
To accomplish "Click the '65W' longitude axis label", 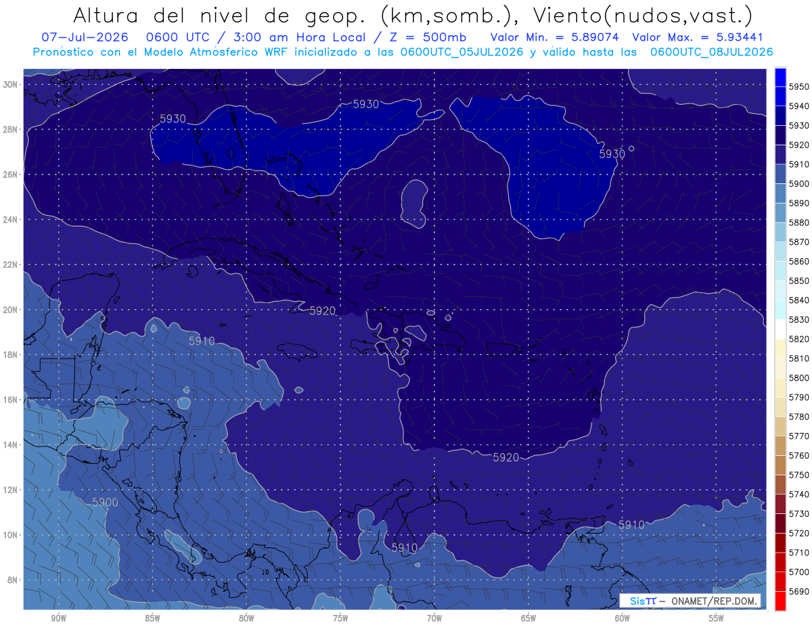I will point(528,618).
